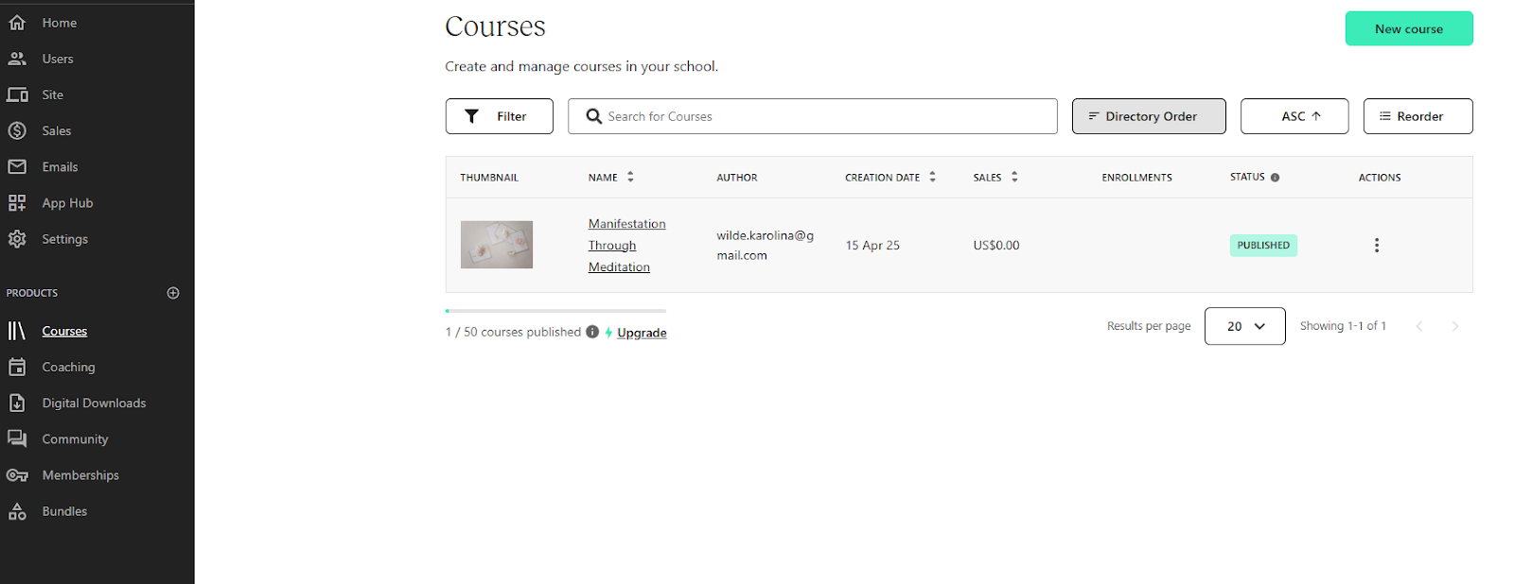Click the Sales dollar icon in sidebar
1514x584 pixels.
tap(17, 131)
